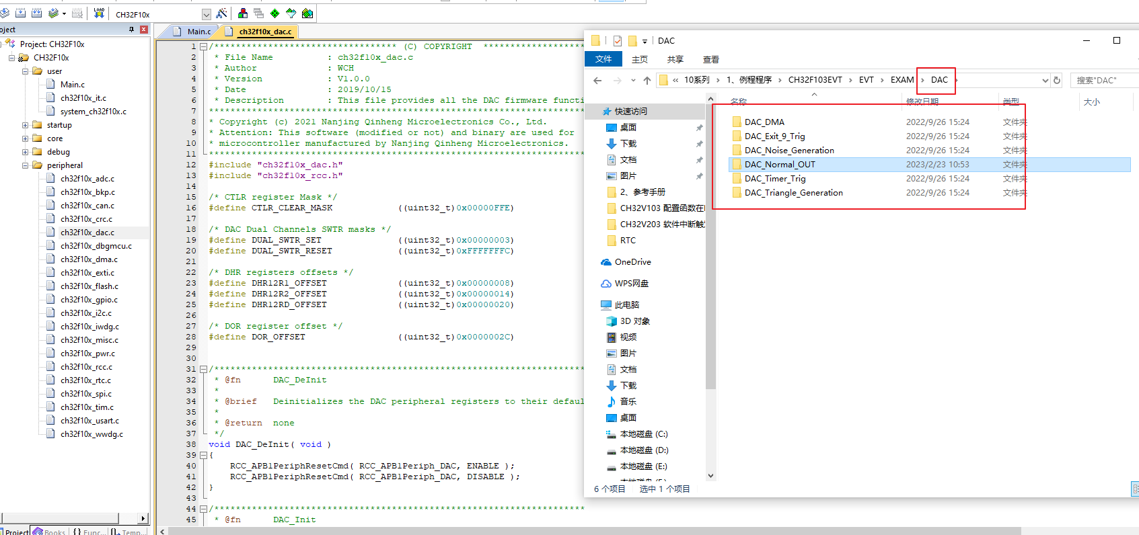Expand the startup group in project tree
The width and height of the screenshot is (1139, 535).
(25, 125)
